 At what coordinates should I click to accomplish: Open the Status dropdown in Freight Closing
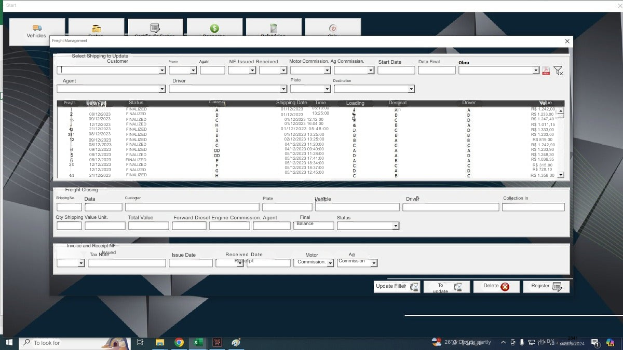[x=396, y=225]
